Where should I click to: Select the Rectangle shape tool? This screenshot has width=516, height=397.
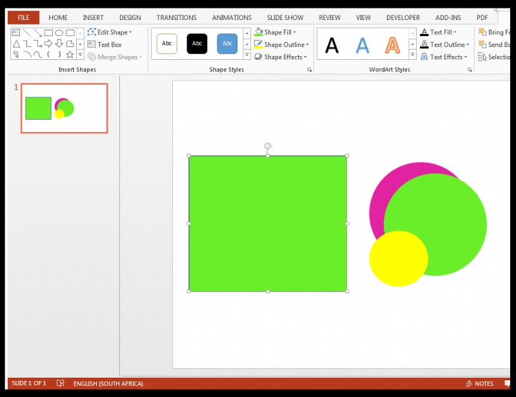coord(48,32)
